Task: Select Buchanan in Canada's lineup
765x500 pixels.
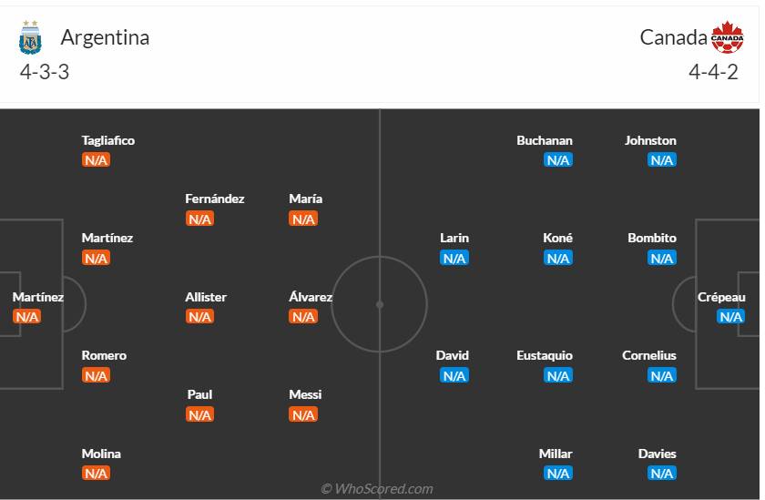Action: pos(545,140)
